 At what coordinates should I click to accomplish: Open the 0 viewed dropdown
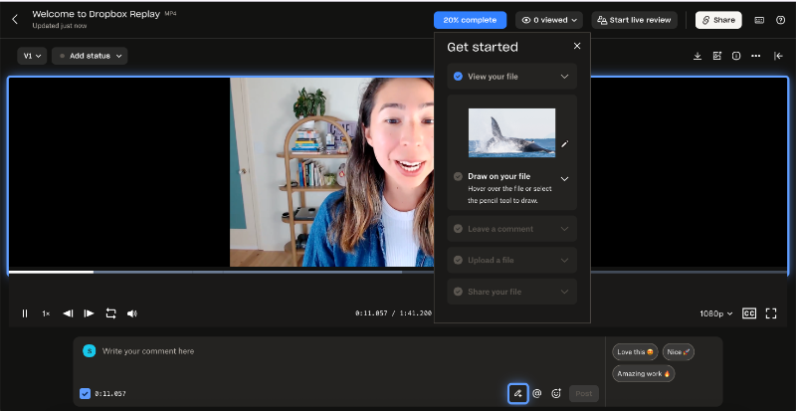pyautogui.click(x=549, y=20)
